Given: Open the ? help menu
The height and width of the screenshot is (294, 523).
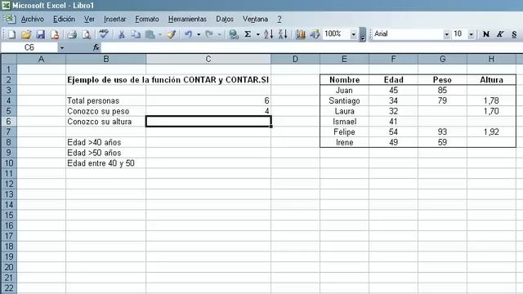Looking at the screenshot, I should 279,20.
